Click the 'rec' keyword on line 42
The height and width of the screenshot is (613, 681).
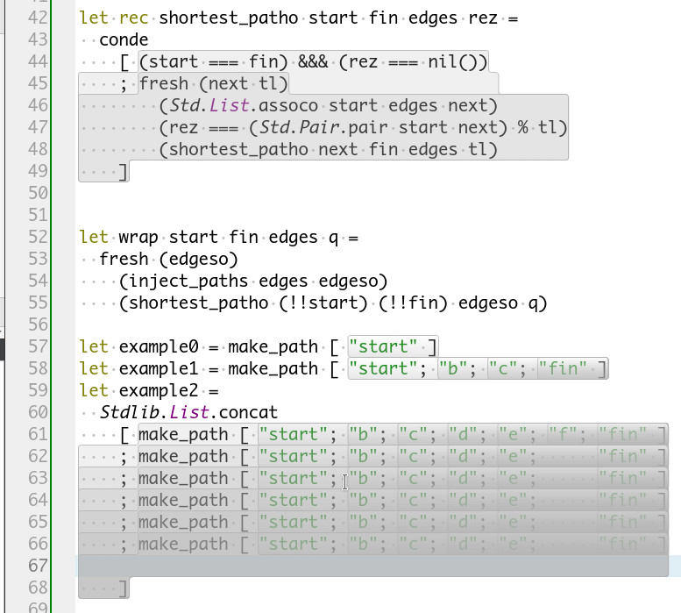coord(134,18)
